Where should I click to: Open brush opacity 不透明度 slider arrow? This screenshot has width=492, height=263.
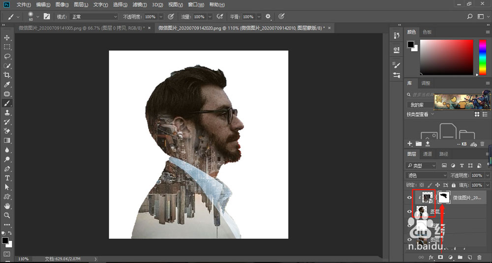pos(161,17)
